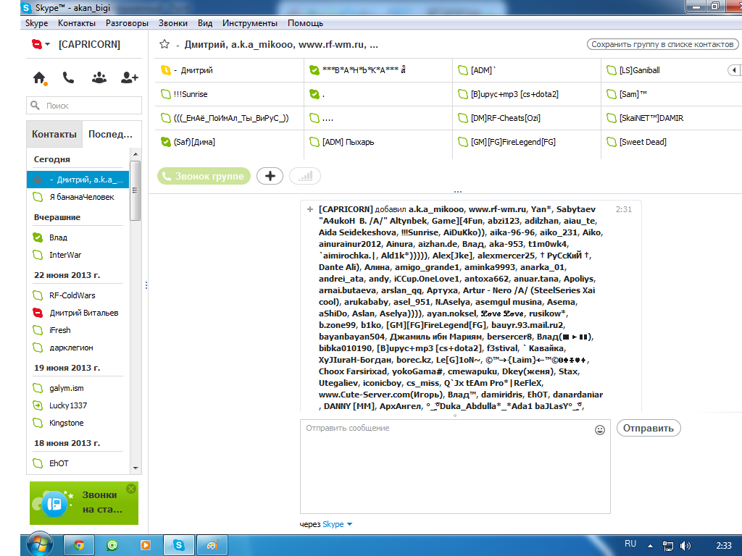
Task: Switch to Skype in the taskbar
Action: [x=179, y=545]
